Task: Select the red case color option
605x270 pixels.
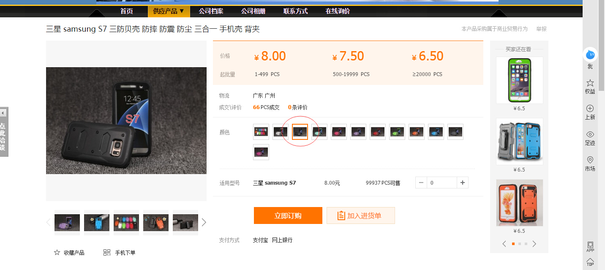Action: tap(378, 132)
